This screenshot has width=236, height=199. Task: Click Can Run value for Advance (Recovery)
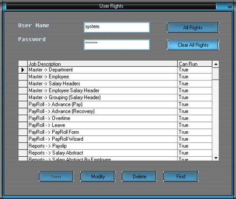(x=195, y=111)
